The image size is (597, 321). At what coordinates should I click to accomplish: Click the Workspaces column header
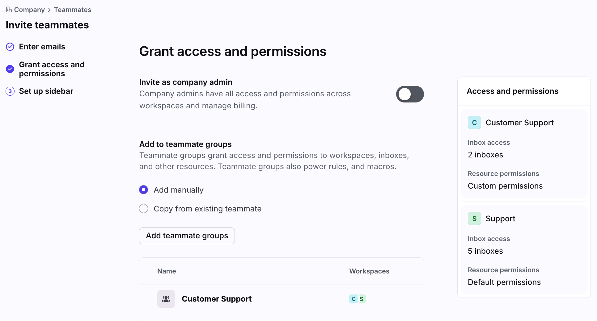coord(369,271)
